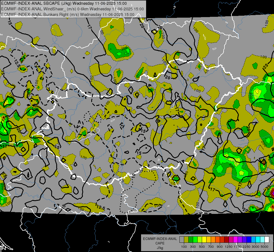Select the white swatch ending the legend
Image resolution: width=274 pixels, height=252 pixels.
pos(267,240)
